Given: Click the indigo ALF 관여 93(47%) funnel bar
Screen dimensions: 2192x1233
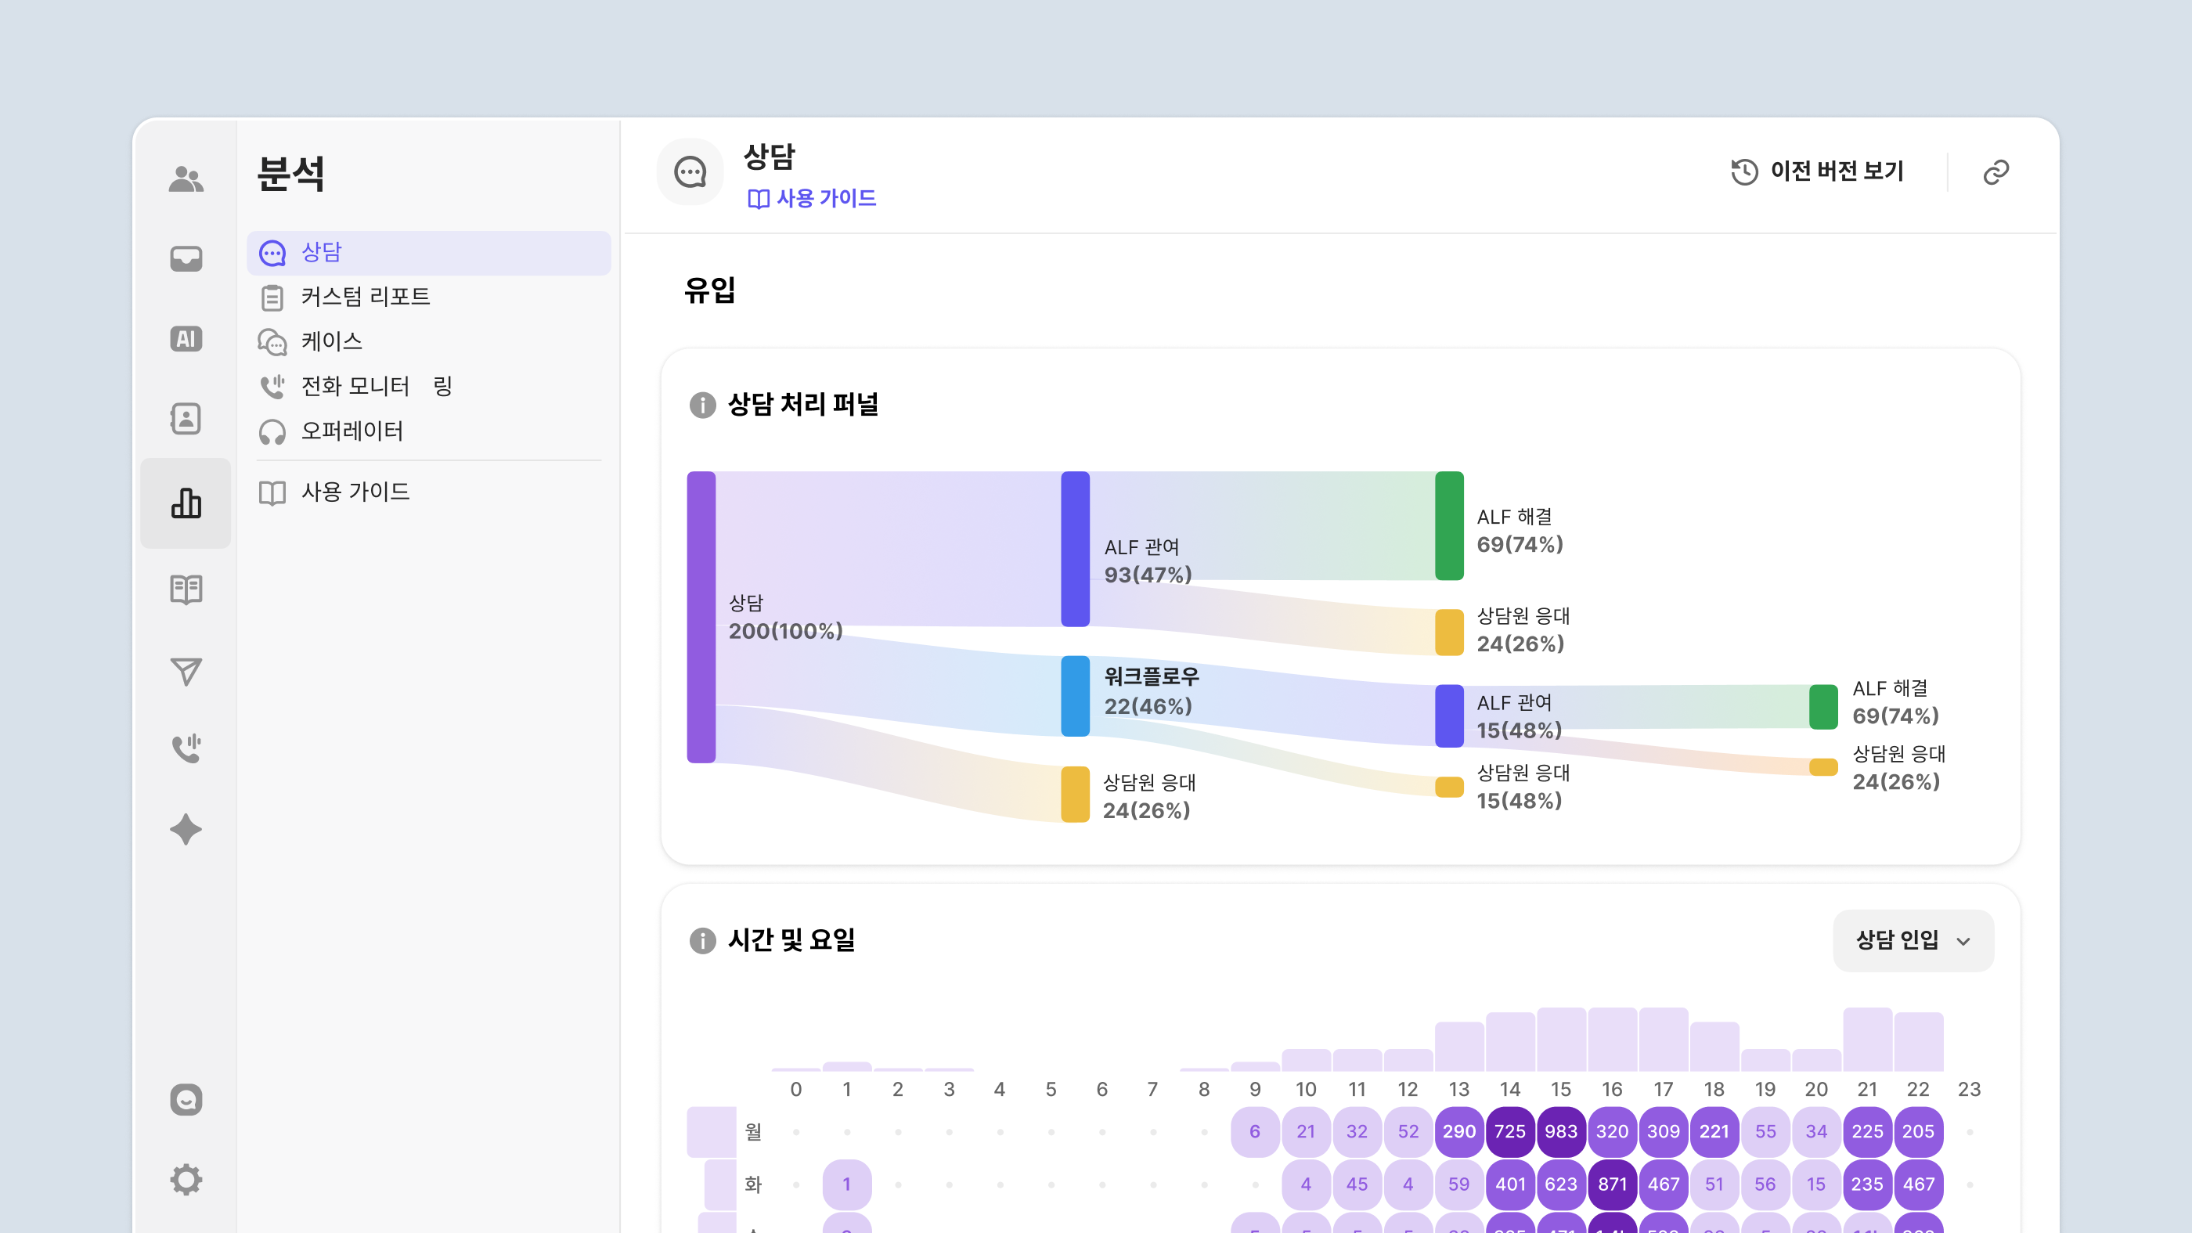Looking at the screenshot, I should point(1076,549).
